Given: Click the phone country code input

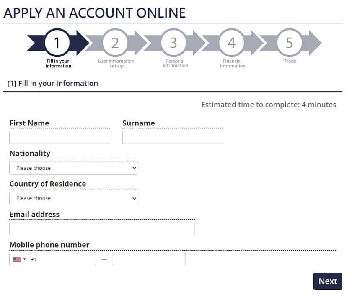Looking at the screenshot, I should (62, 260).
